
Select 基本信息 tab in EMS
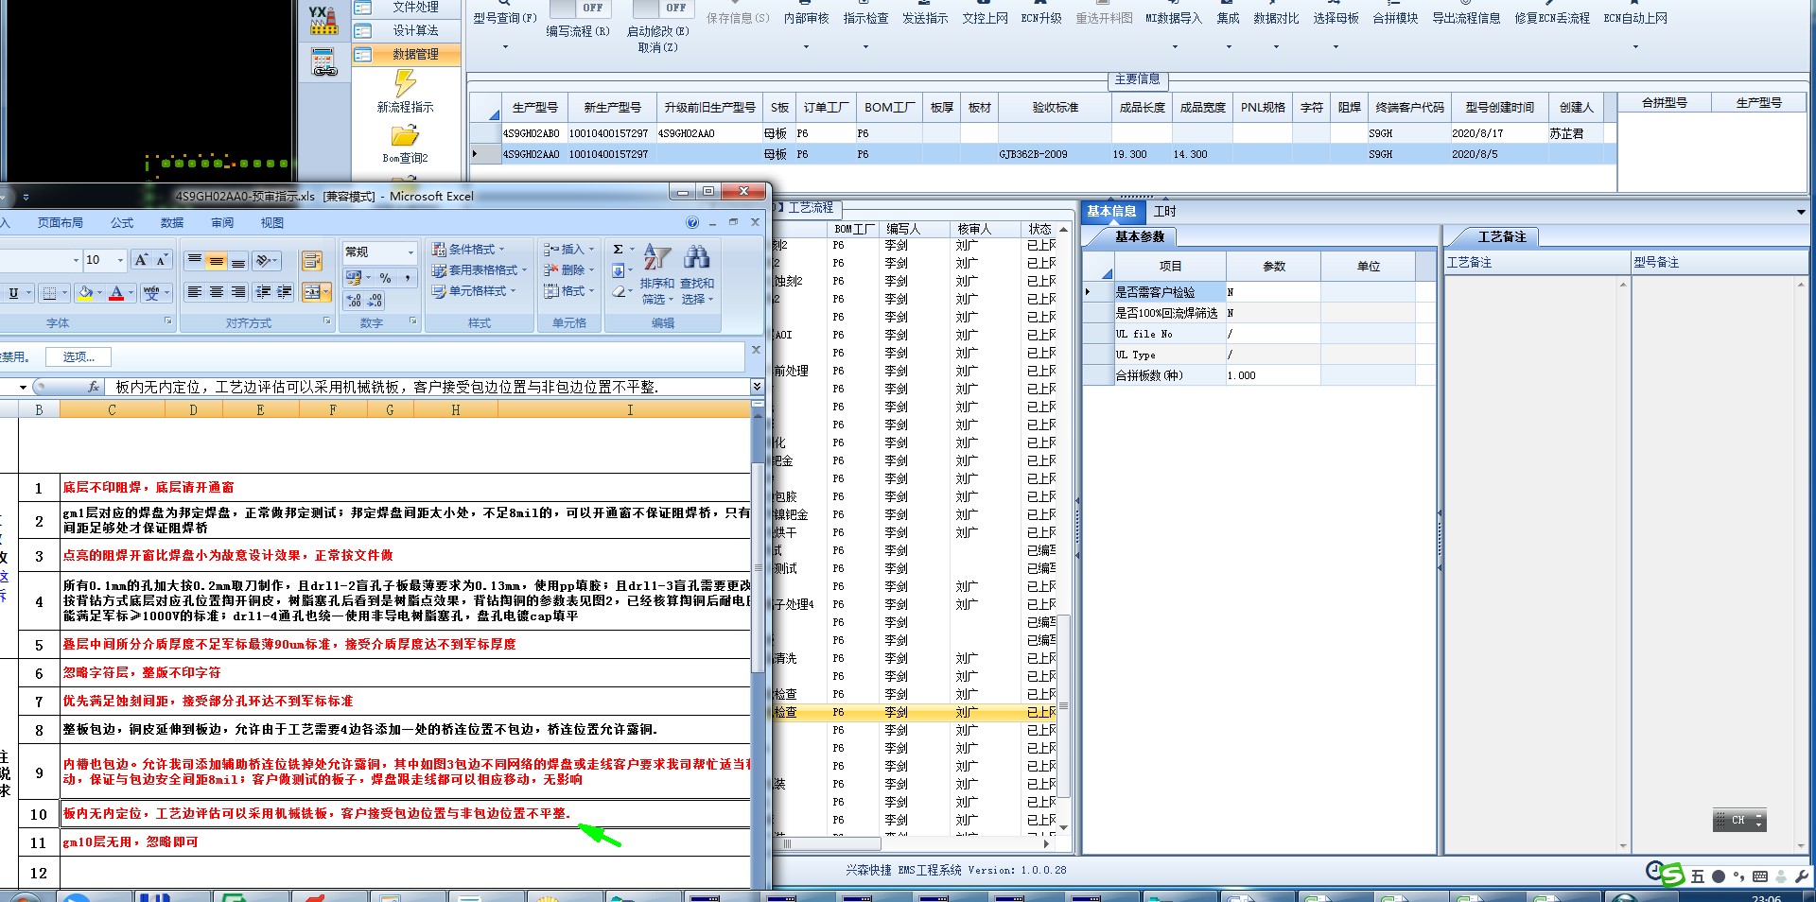1111,212
